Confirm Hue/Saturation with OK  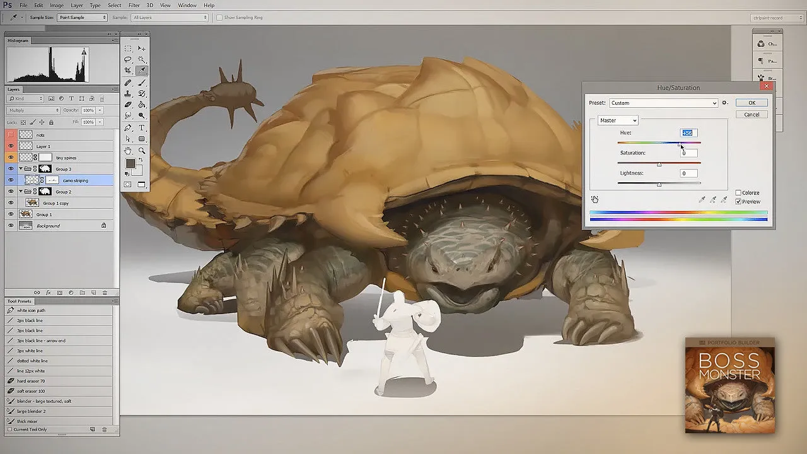pos(752,103)
